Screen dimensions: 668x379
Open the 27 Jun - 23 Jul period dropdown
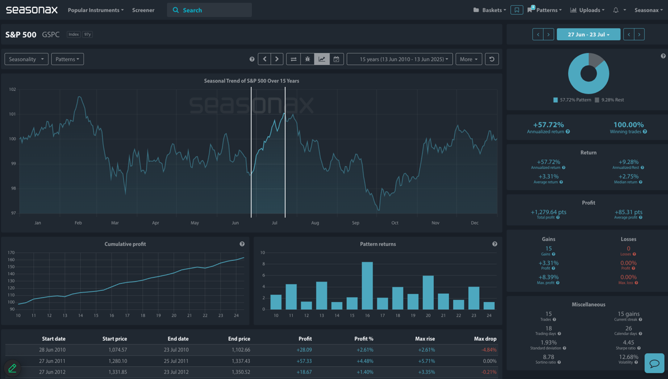click(x=588, y=35)
